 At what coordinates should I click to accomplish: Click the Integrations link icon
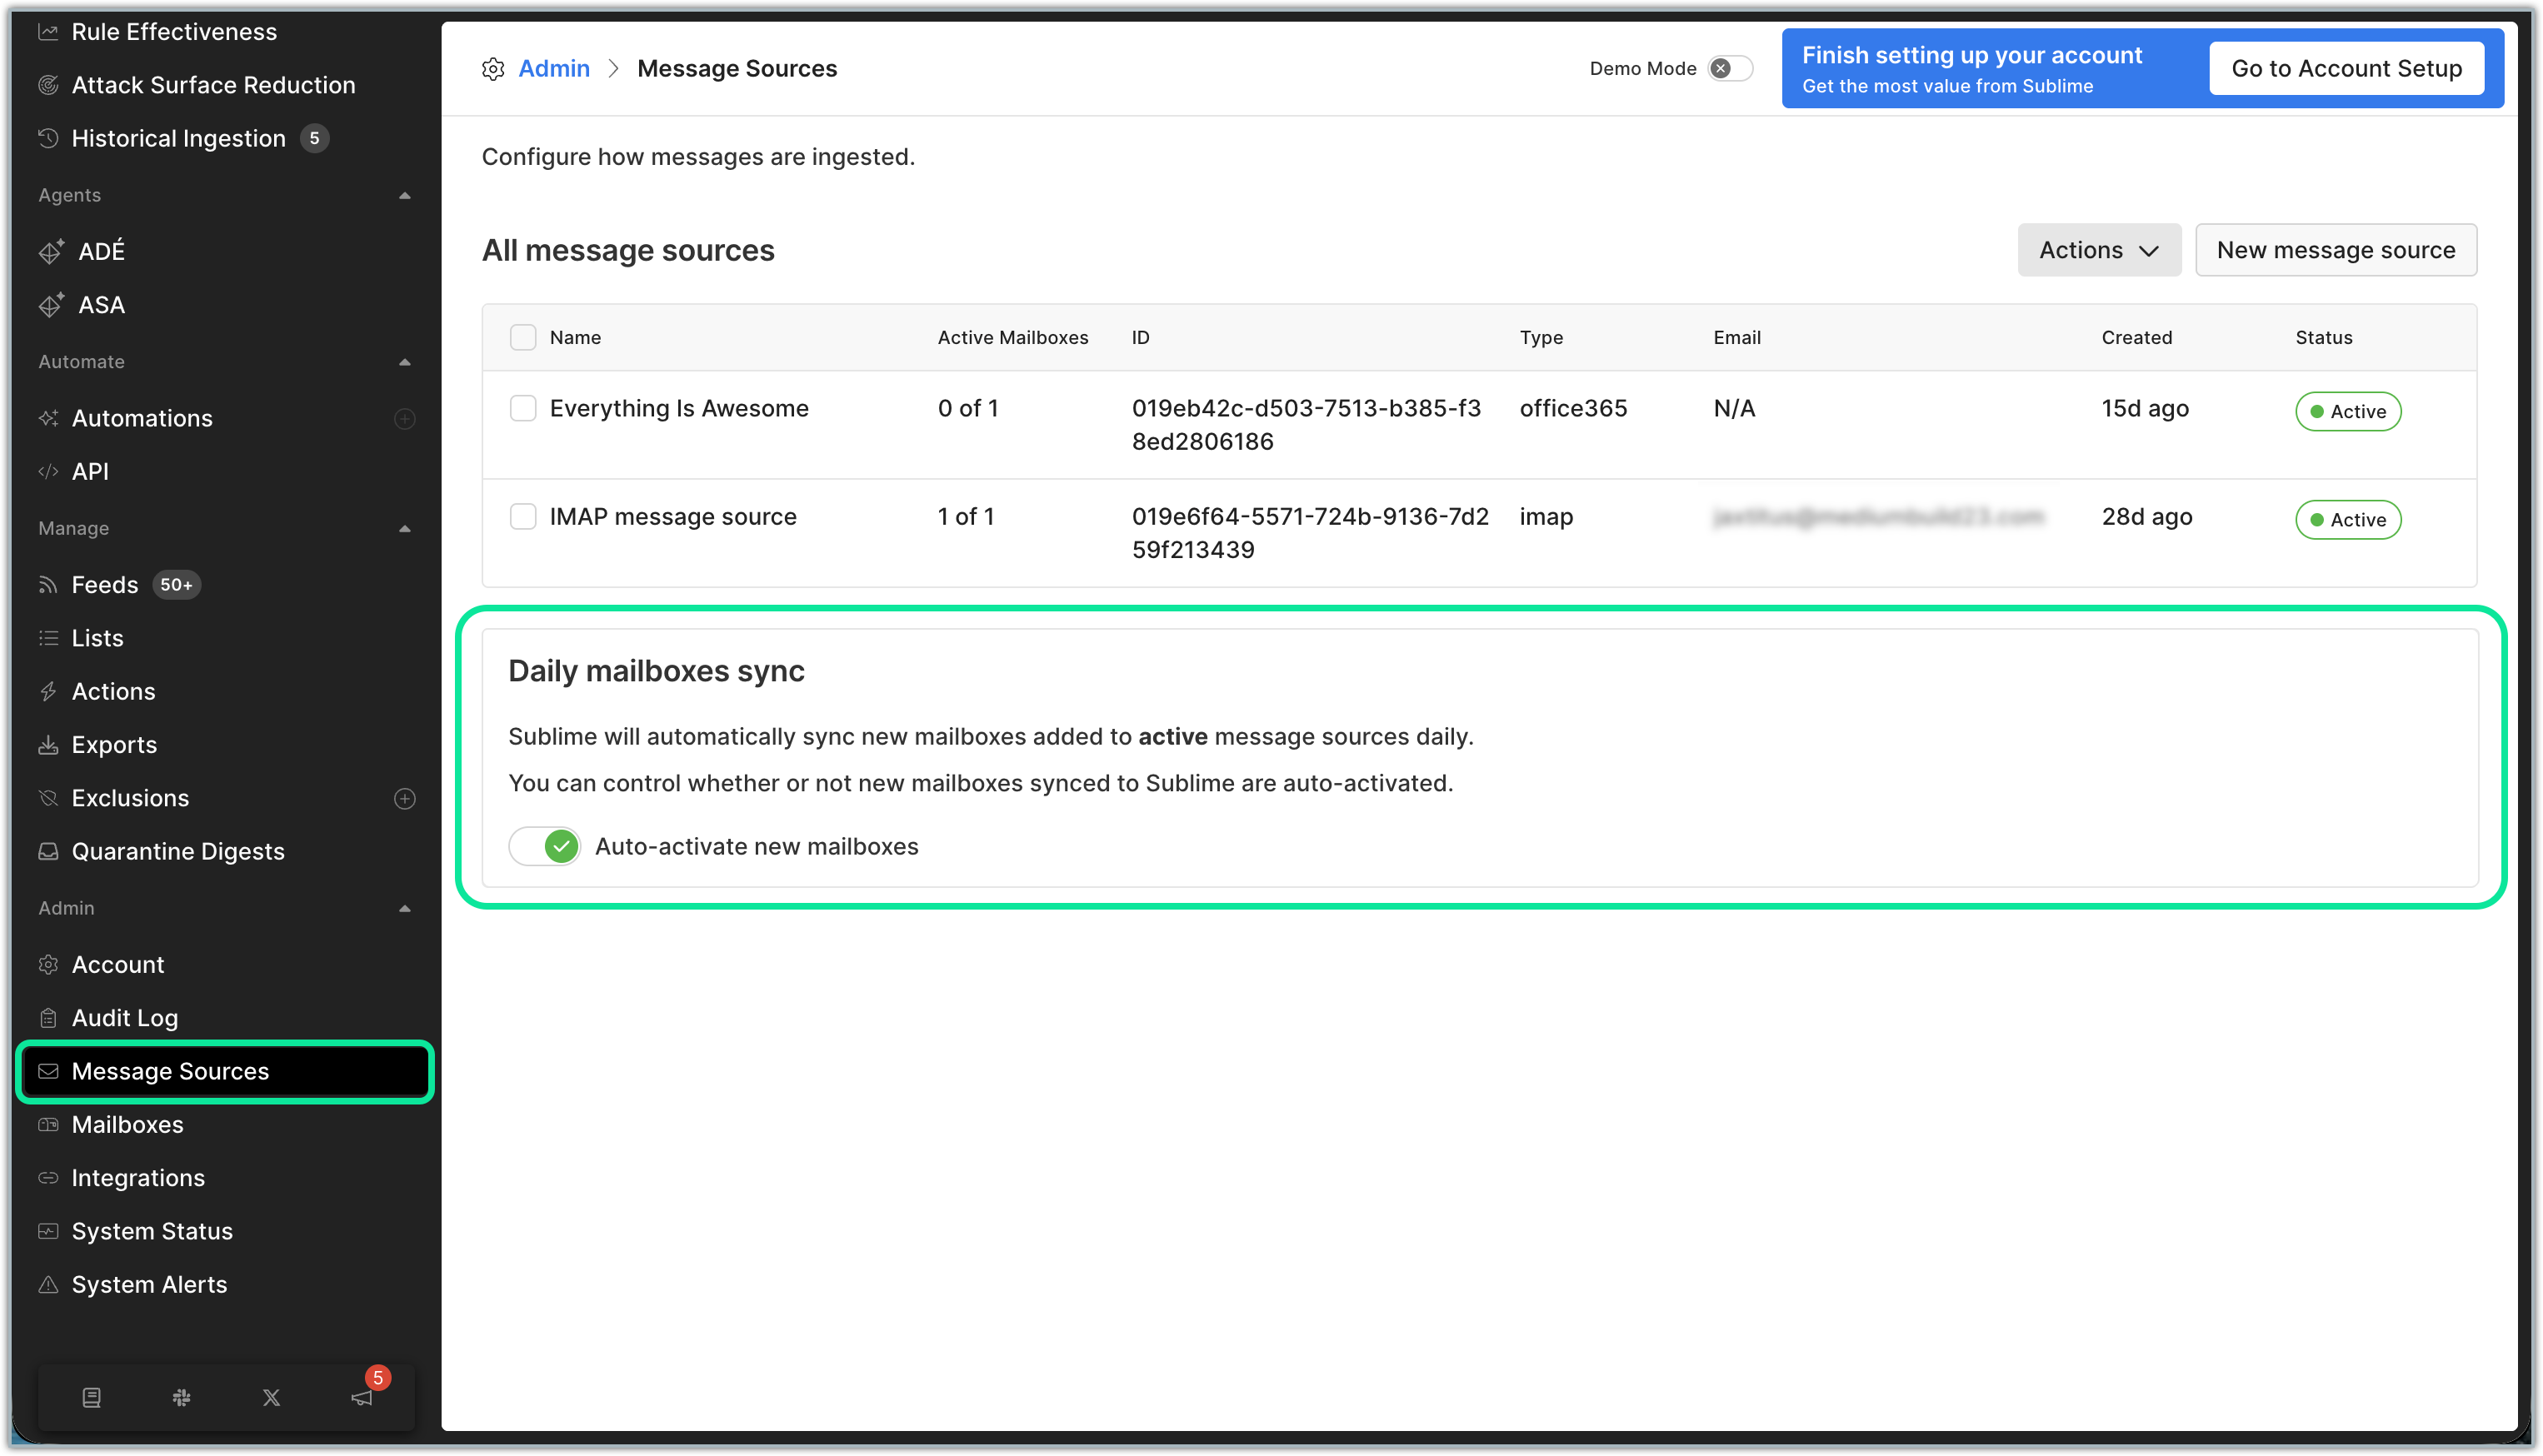(x=48, y=1178)
